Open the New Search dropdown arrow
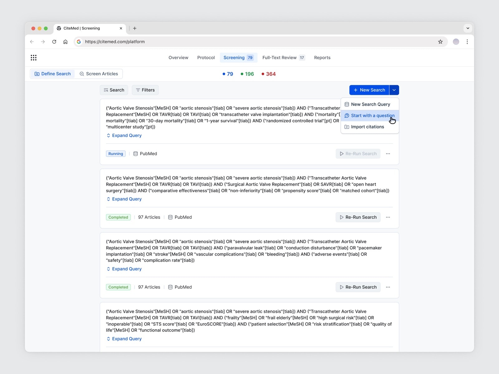Viewport: 499px width, 374px height. pyautogui.click(x=394, y=90)
